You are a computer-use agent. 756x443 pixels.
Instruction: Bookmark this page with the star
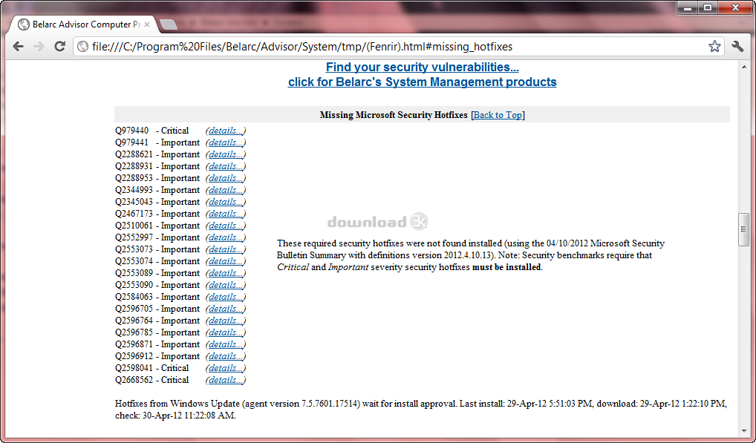pos(714,46)
